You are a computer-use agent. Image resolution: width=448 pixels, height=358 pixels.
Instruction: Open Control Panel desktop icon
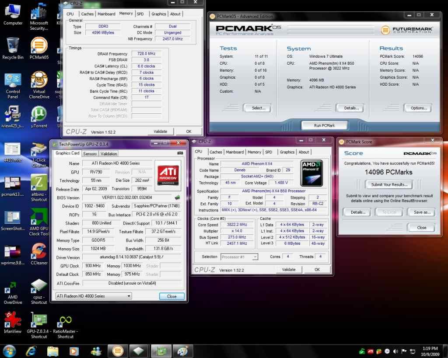coord(13,85)
